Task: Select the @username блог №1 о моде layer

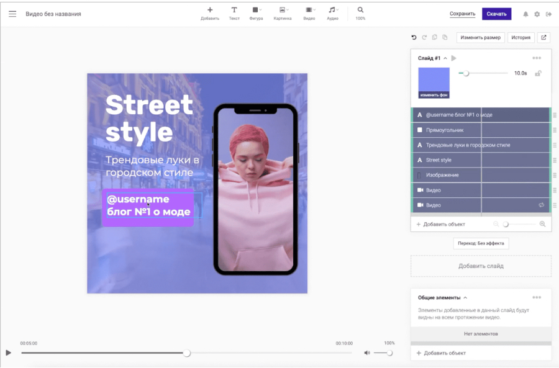Action: [481, 115]
